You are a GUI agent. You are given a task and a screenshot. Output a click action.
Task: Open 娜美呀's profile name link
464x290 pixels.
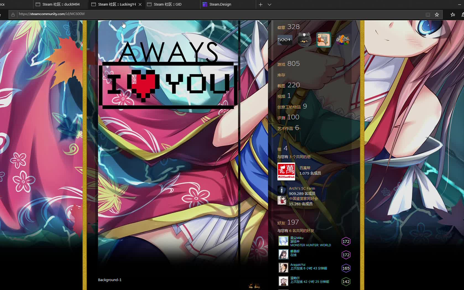coord(295,251)
